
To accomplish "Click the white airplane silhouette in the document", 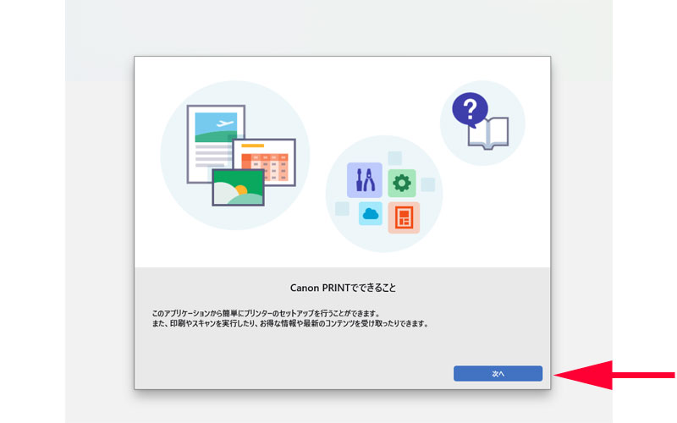I will point(224,124).
